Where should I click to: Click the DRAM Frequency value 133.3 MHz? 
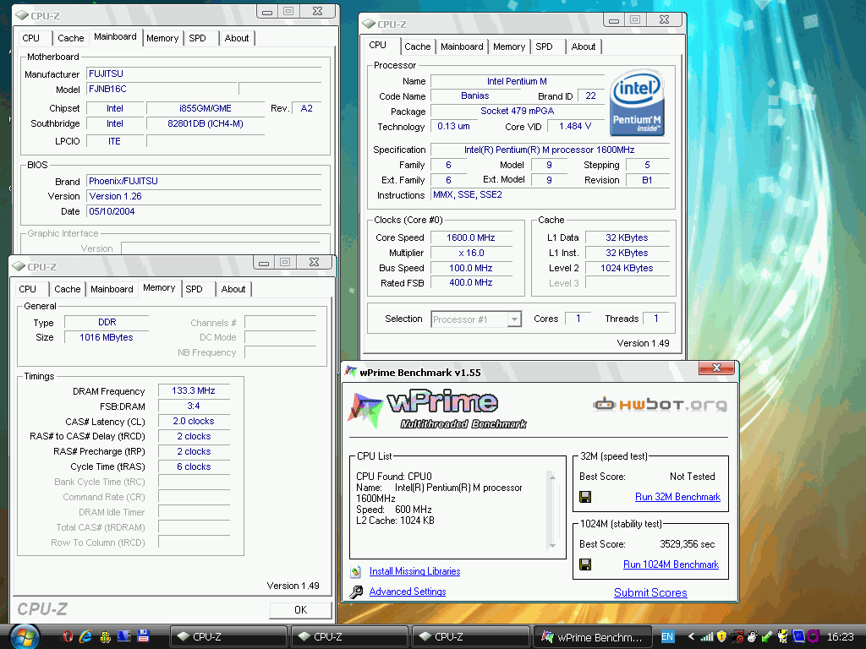coord(194,390)
